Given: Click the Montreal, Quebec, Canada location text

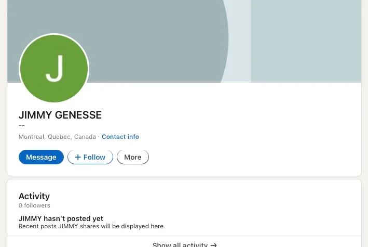Looking at the screenshot, I should (57, 137).
